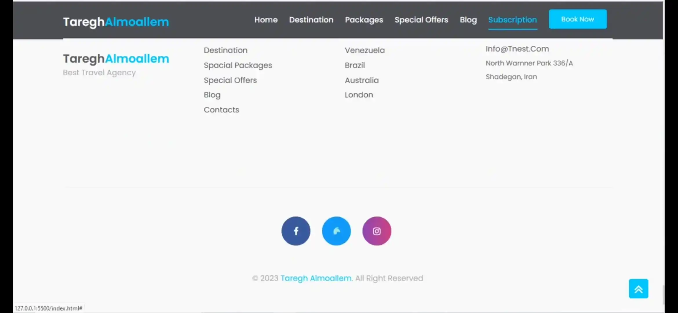
Task: Select Australia in the footer list
Action: pos(362,80)
